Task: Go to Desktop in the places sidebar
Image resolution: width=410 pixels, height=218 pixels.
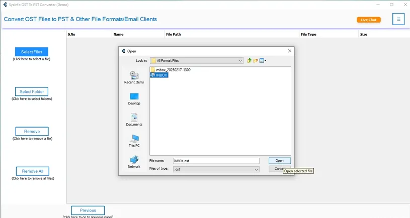Action: [134, 99]
